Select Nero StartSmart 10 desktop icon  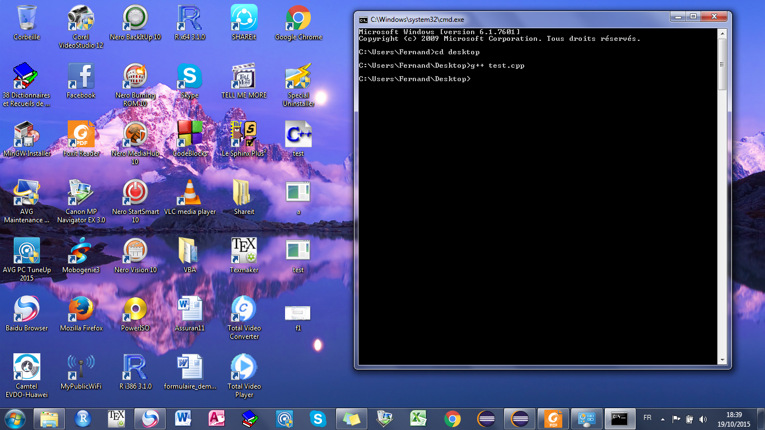135,201
